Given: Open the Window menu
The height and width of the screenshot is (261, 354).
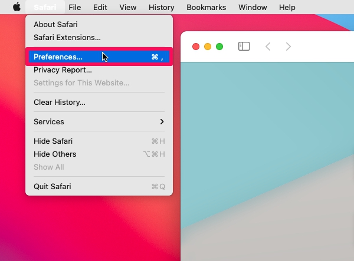Looking at the screenshot, I should (x=253, y=7).
